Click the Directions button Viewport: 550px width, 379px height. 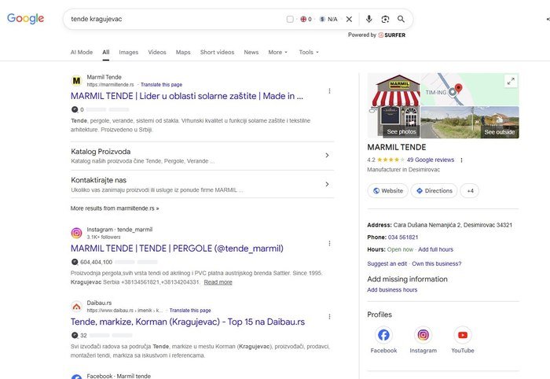tap(434, 191)
